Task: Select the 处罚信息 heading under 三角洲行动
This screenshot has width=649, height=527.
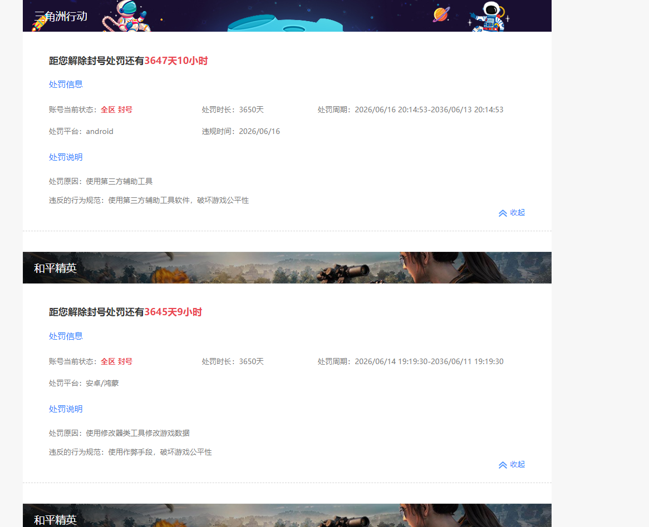Action: pyautogui.click(x=66, y=84)
